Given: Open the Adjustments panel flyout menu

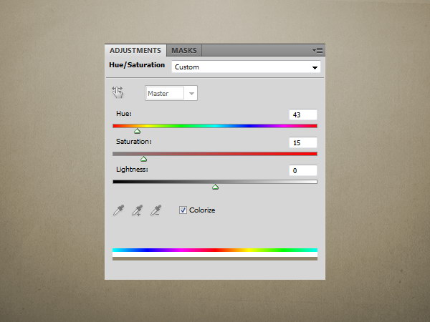Looking at the screenshot, I should [x=318, y=50].
